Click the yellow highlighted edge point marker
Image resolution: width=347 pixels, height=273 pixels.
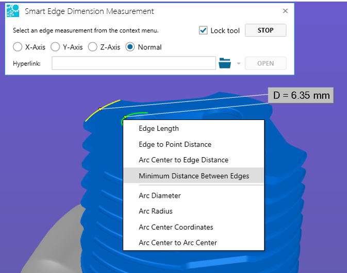coord(100,109)
